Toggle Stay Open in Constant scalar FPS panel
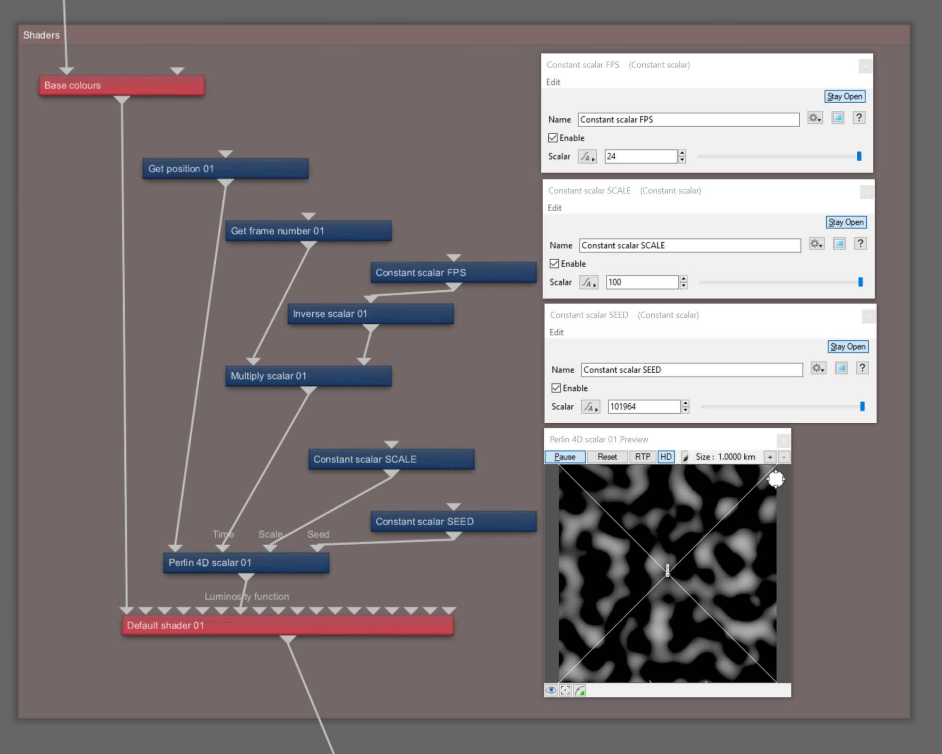The width and height of the screenshot is (942, 754). (x=845, y=97)
